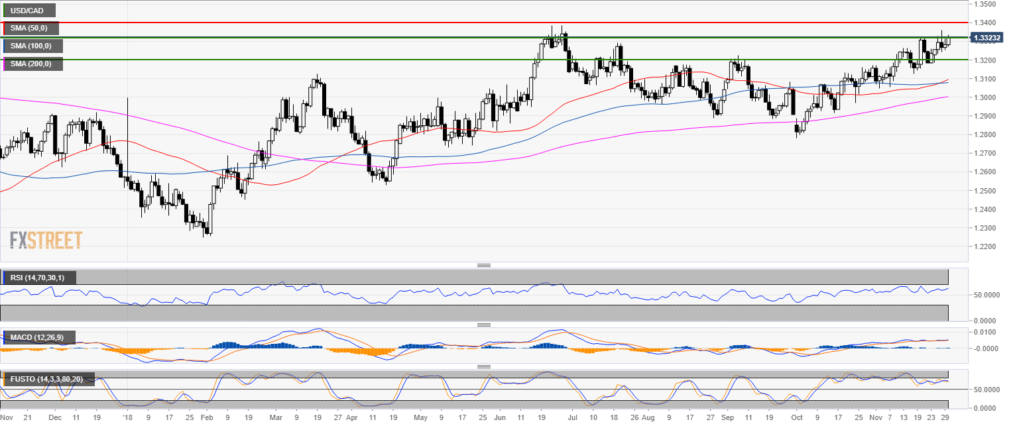Click the orange color marker beside FUSTO
Image resolution: width=1015 pixels, height=426 pixels.
coord(4,380)
